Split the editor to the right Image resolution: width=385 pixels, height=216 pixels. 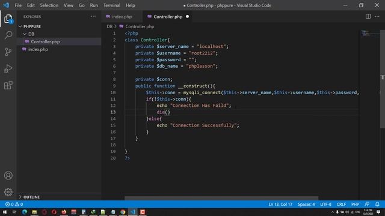(x=368, y=16)
